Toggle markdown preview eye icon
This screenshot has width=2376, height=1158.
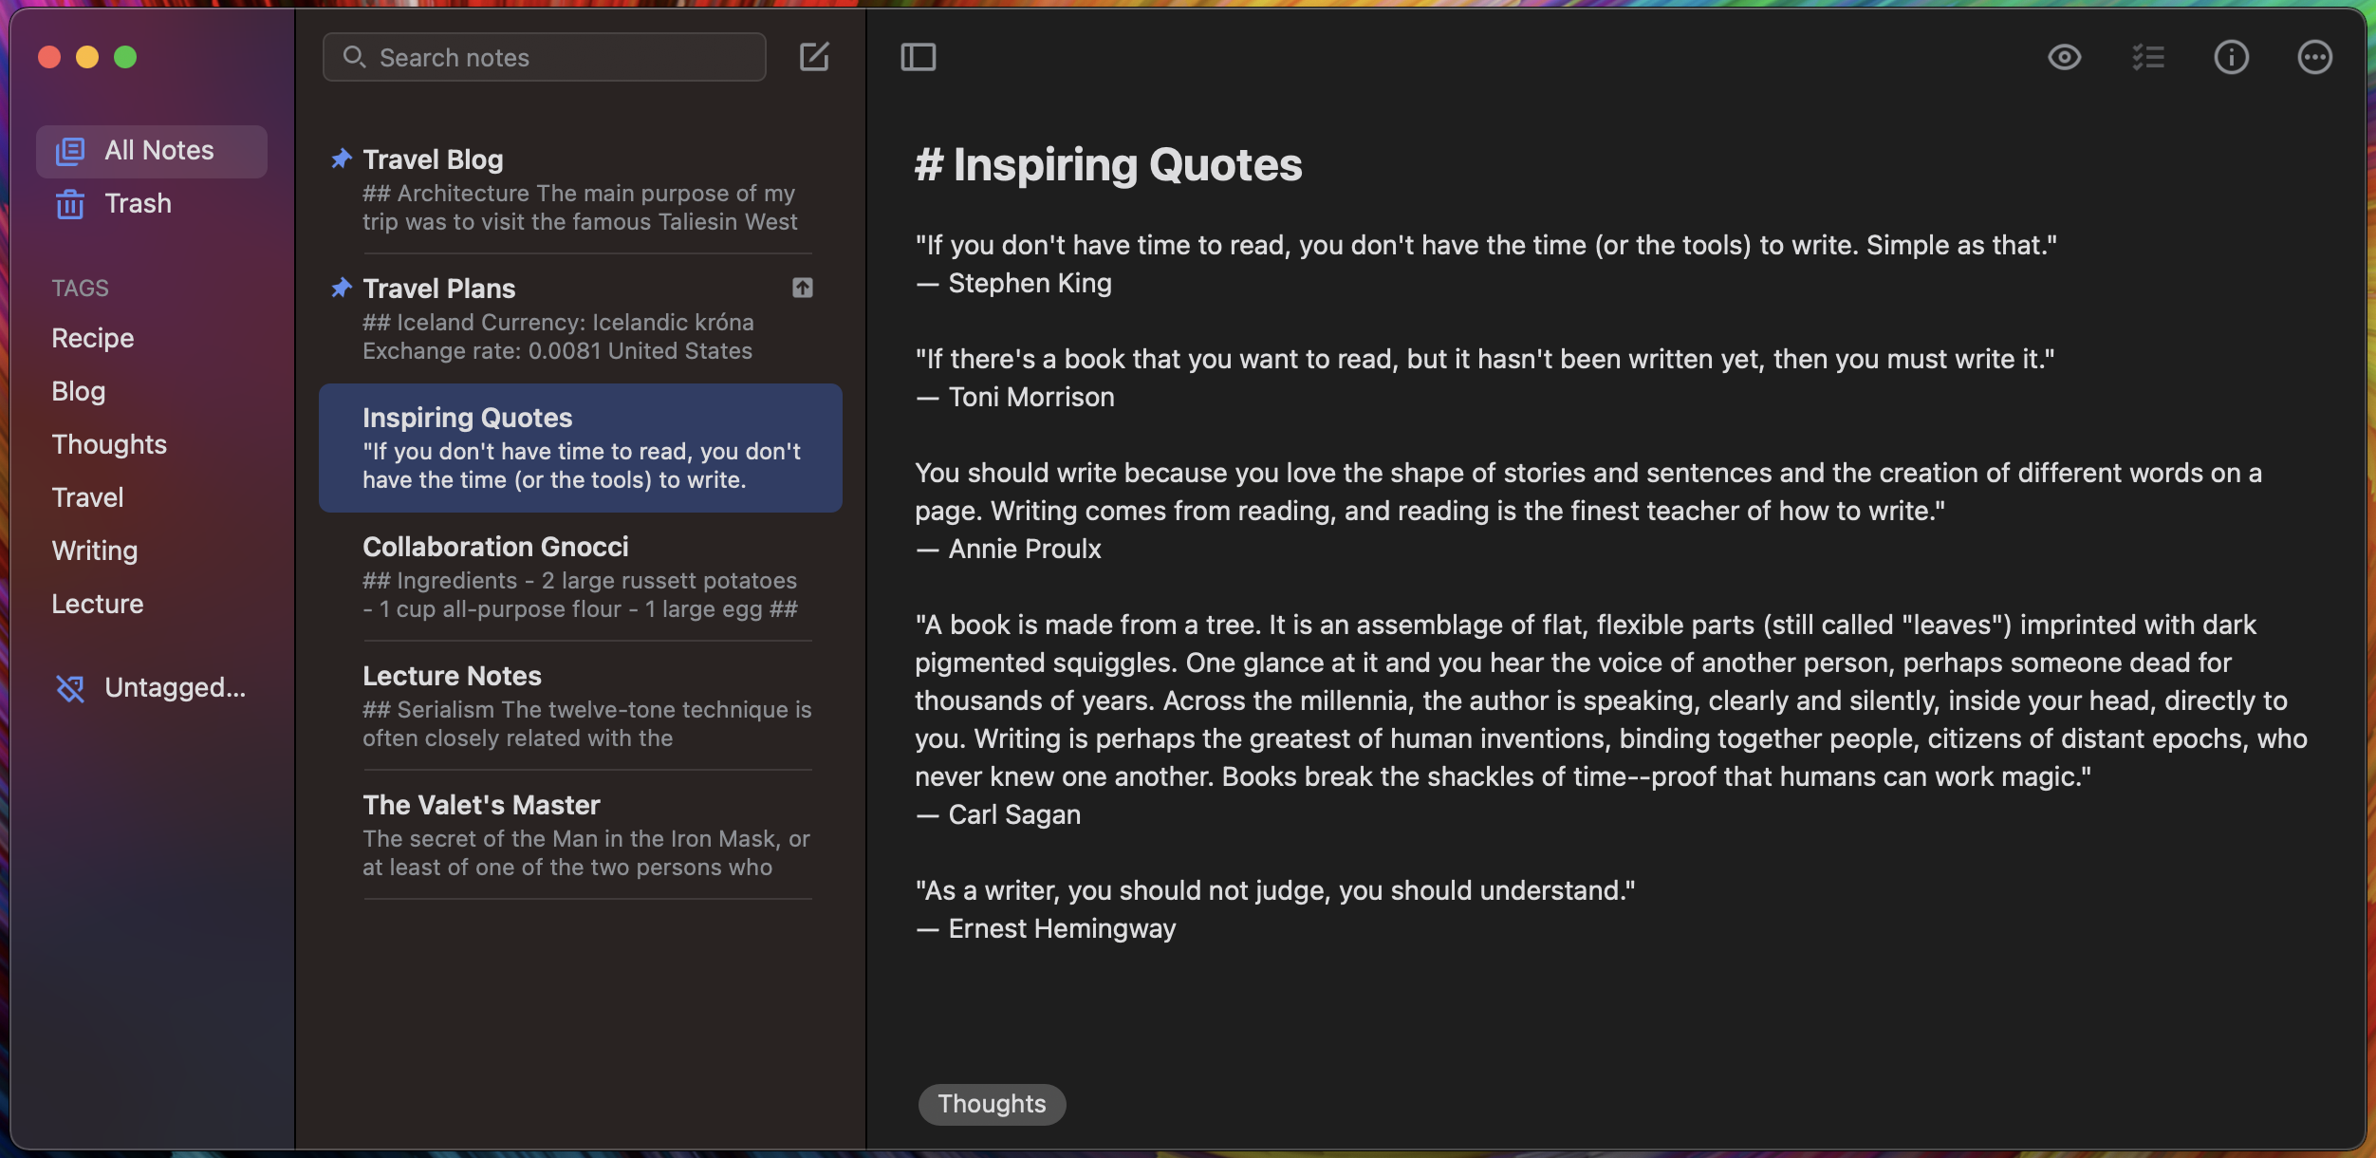click(2064, 57)
